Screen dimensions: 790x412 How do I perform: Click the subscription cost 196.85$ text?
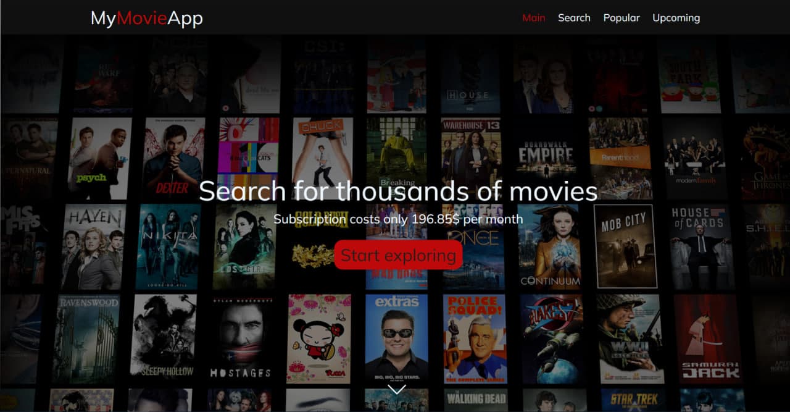[398, 219]
